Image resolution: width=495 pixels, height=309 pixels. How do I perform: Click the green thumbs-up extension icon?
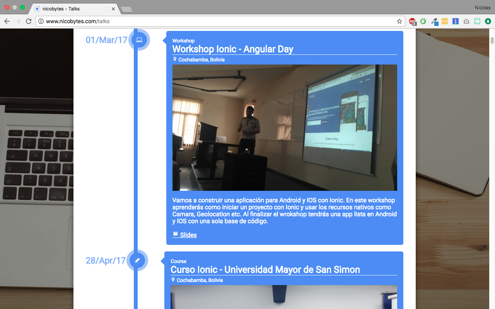pyautogui.click(x=423, y=21)
